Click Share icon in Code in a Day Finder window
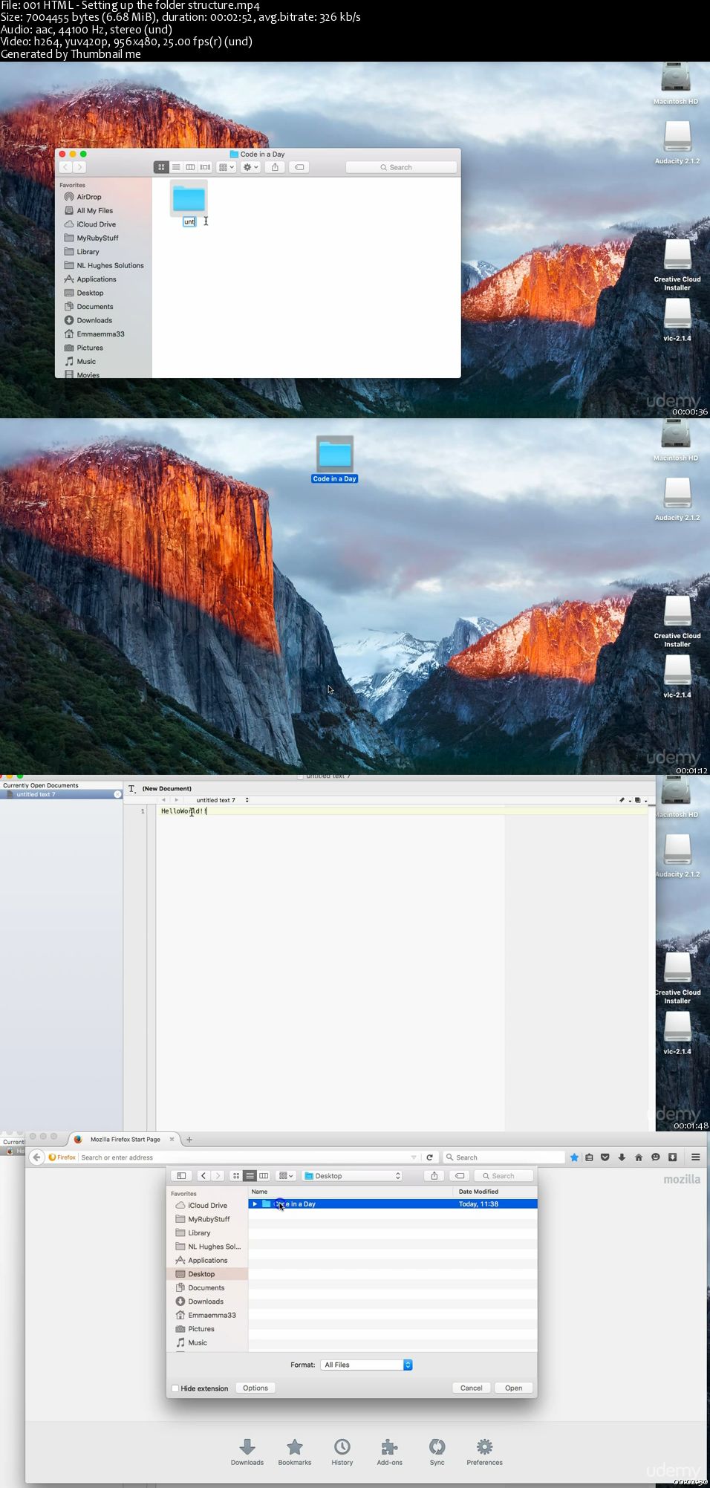Viewport: 710px width, 1488px height. [275, 167]
